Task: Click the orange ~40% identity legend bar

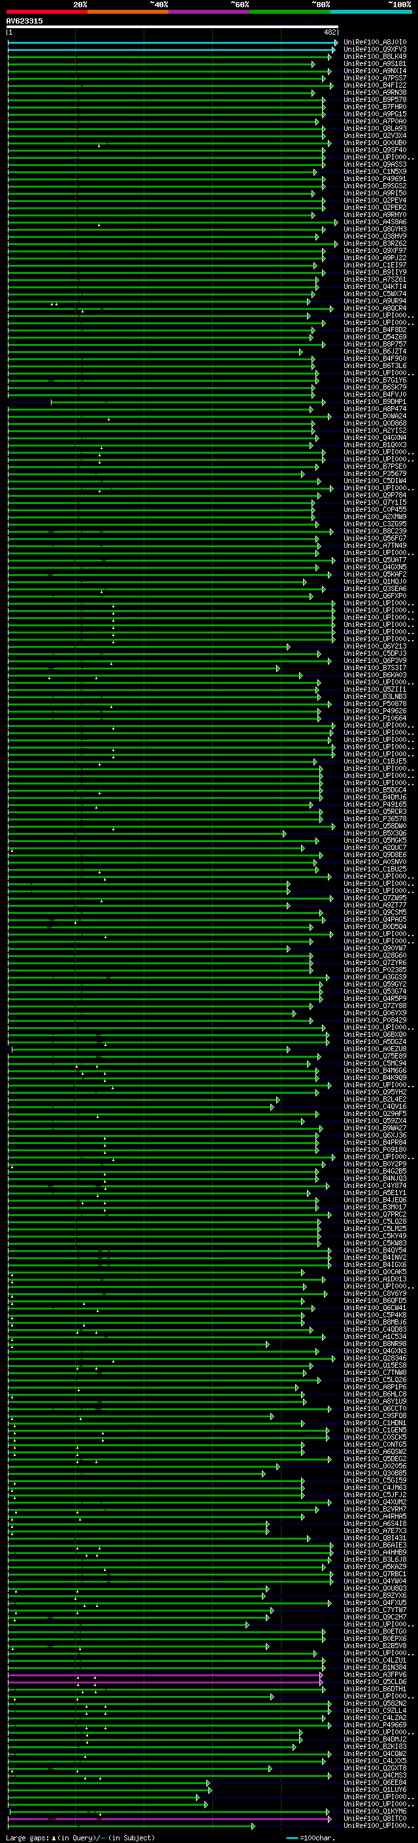Action: pyautogui.click(x=128, y=12)
